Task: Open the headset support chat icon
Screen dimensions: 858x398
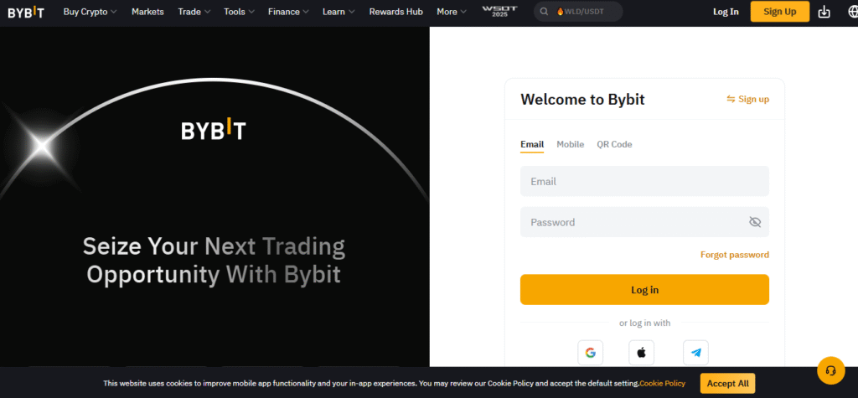Action: tap(830, 370)
